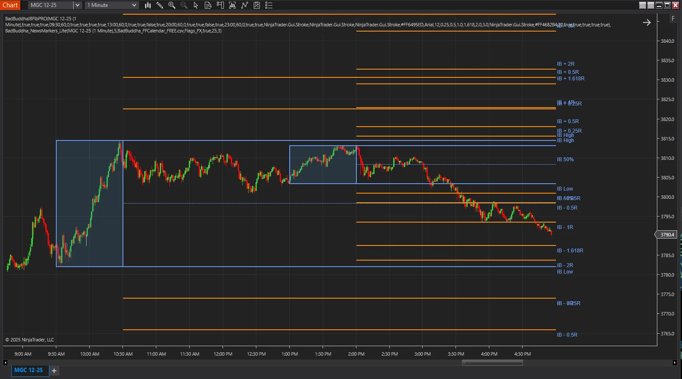Click the zoom out magnifier icon

coord(184,5)
